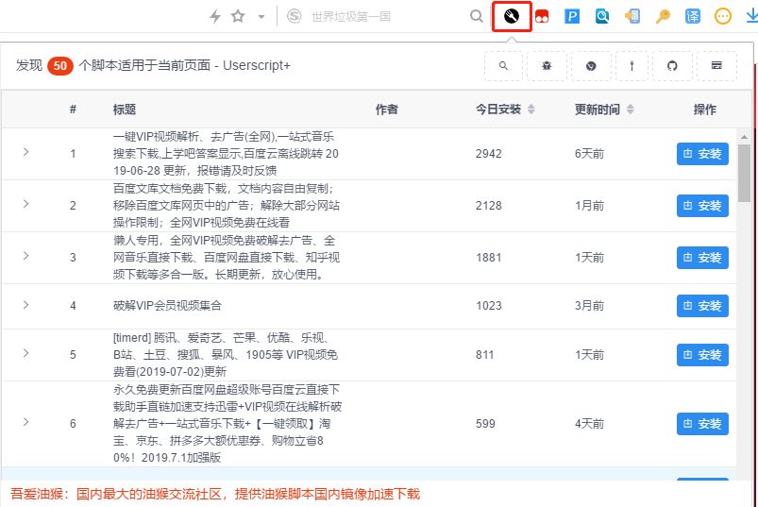Click the 标题 column header
Image resolution: width=758 pixels, height=507 pixels.
[125, 110]
